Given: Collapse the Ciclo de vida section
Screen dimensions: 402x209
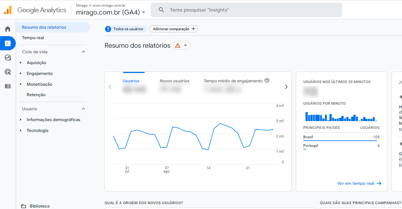Looking at the screenshot, I should click(x=83, y=52).
